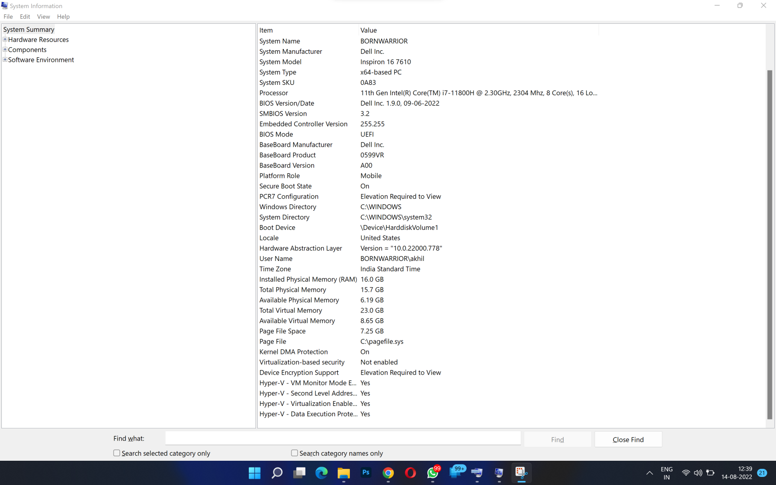Open WhatsApp with 99 notifications

433,473
